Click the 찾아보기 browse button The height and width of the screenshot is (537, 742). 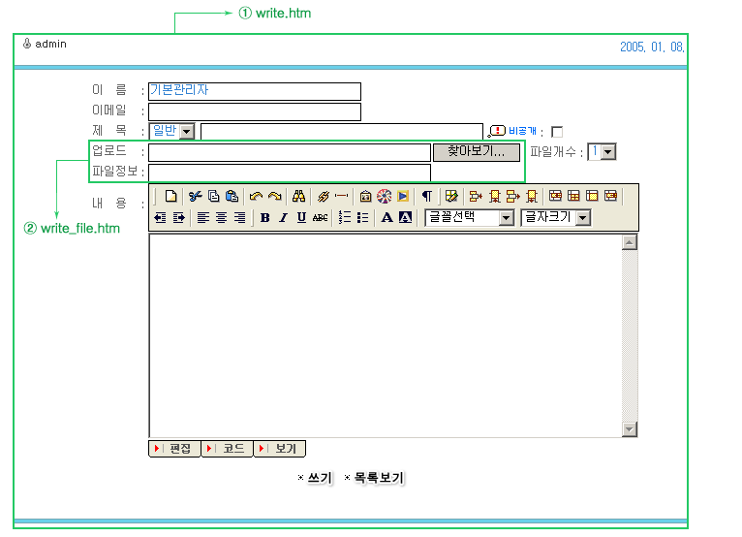tap(477, 152)
